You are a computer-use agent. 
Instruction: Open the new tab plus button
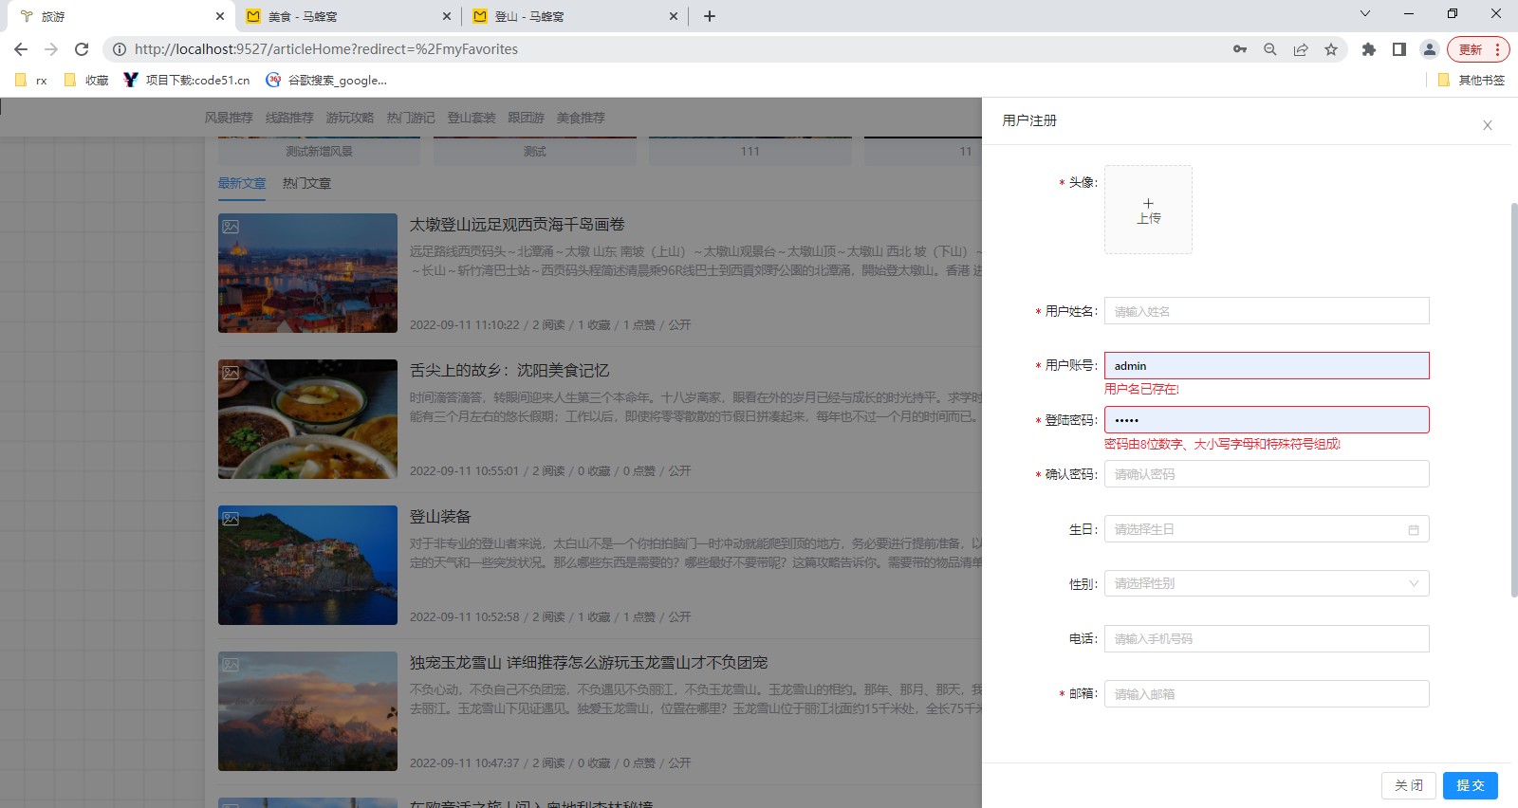click(710, 16)
